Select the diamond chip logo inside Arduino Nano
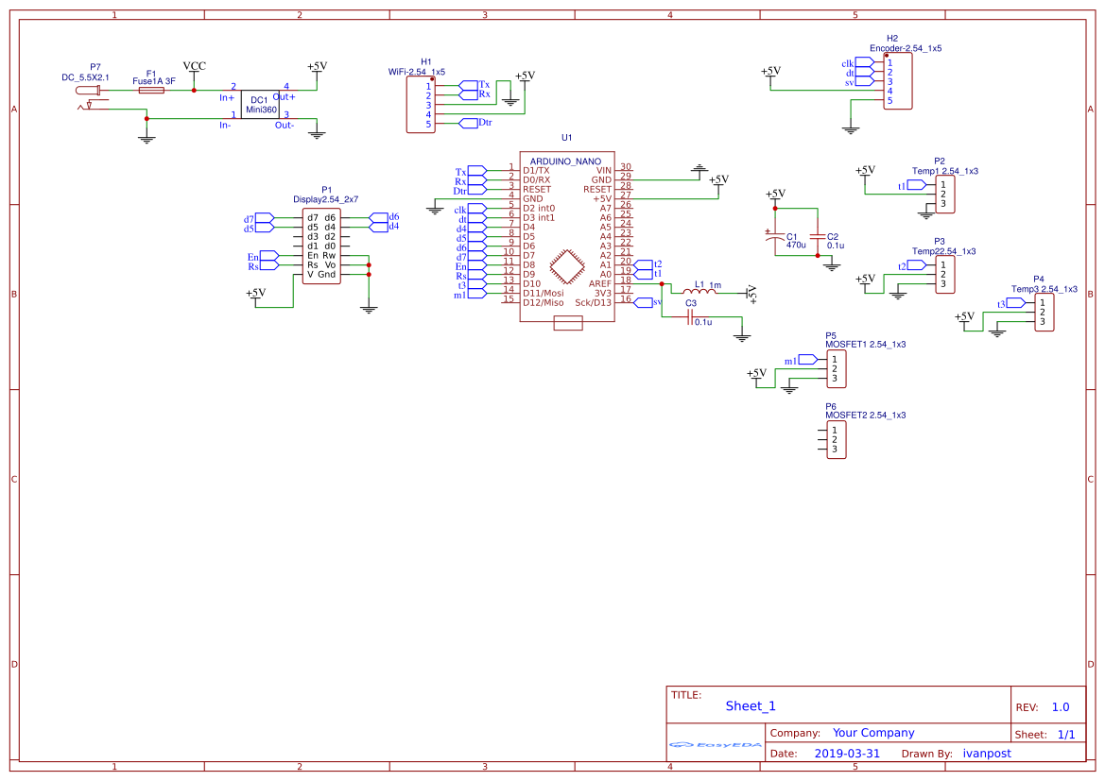This screenshot has height=781, width=1105. (567, 266)
